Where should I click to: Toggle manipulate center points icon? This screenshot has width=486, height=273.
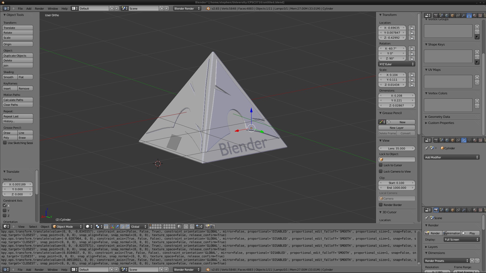point(106,226)
